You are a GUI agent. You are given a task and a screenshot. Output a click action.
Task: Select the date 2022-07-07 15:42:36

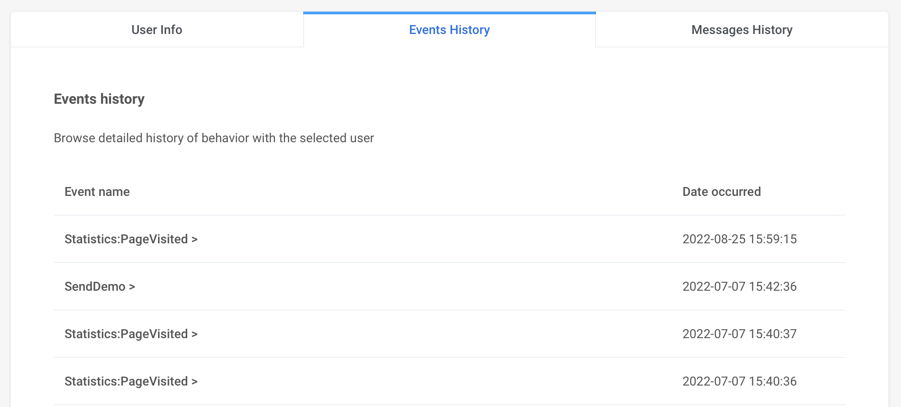click(x=739, y=286)
